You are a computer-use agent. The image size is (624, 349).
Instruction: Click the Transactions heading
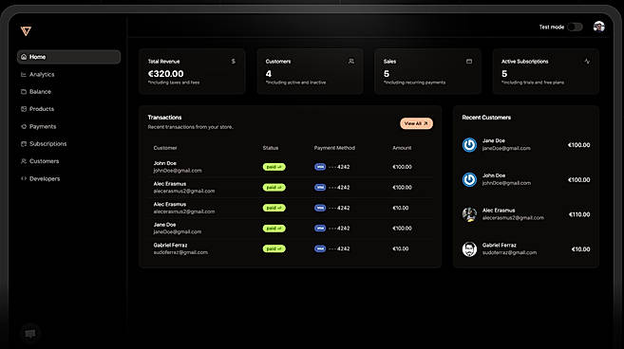point(164,118)
